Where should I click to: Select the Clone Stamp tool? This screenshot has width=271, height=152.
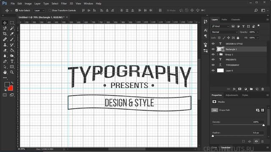5,45
